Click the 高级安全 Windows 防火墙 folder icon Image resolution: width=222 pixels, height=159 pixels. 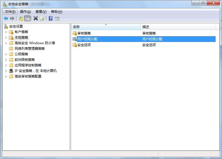coord(11,43)
